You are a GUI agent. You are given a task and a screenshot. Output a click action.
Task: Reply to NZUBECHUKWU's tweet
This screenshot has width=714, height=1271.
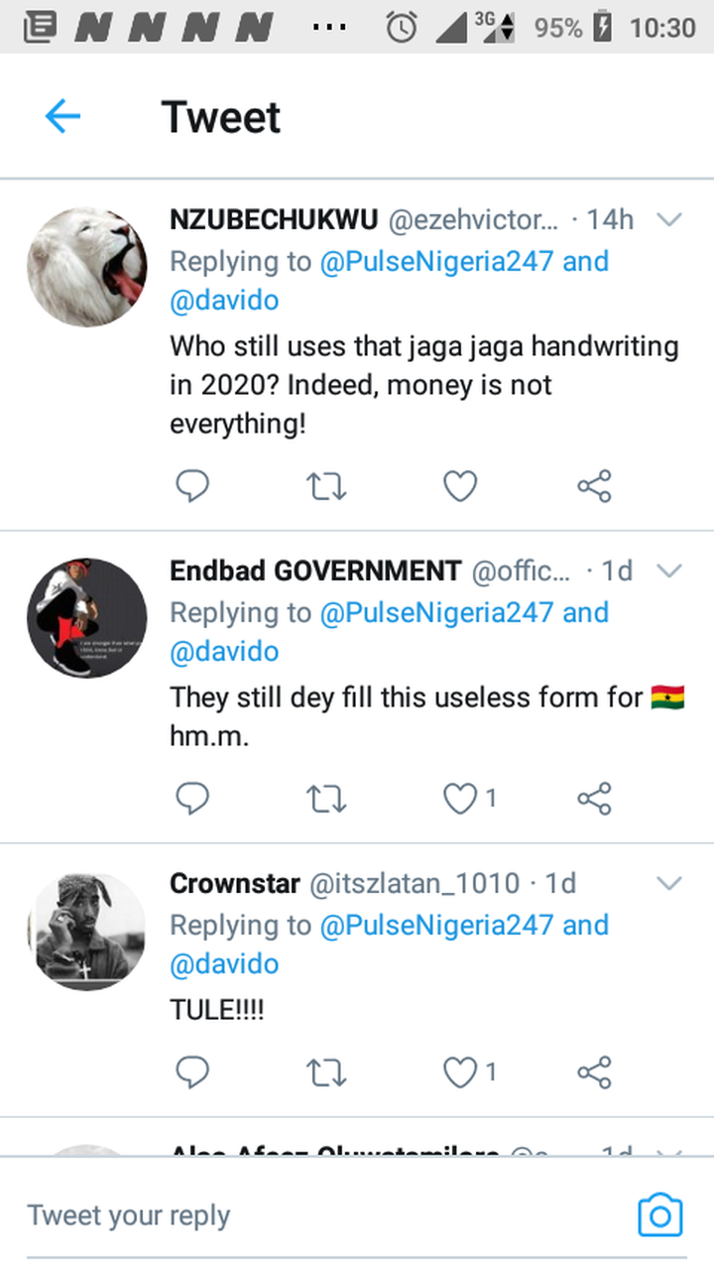point(192,486)
